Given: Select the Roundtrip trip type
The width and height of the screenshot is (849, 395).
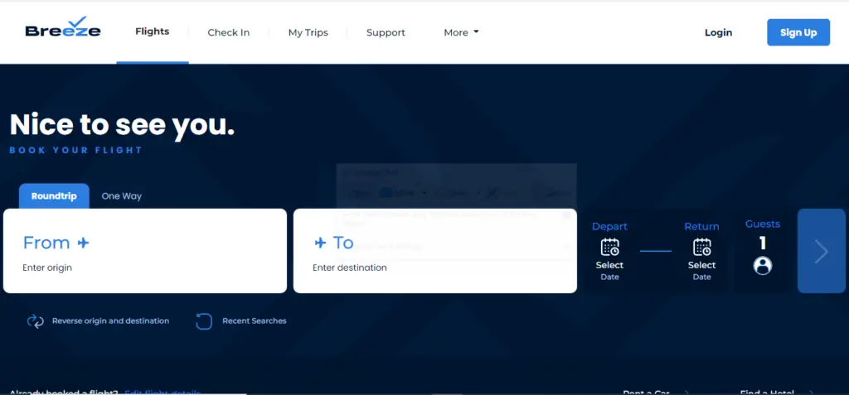Looking at the screenshot, I should tap(54, 196).
